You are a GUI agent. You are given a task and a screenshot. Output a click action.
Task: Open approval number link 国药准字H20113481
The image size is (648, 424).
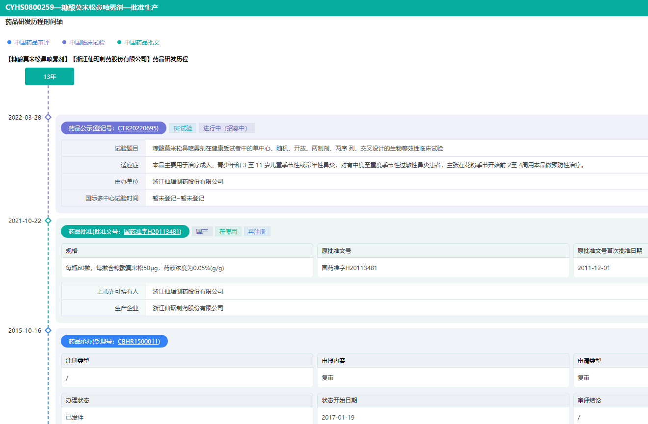[152, 231]
